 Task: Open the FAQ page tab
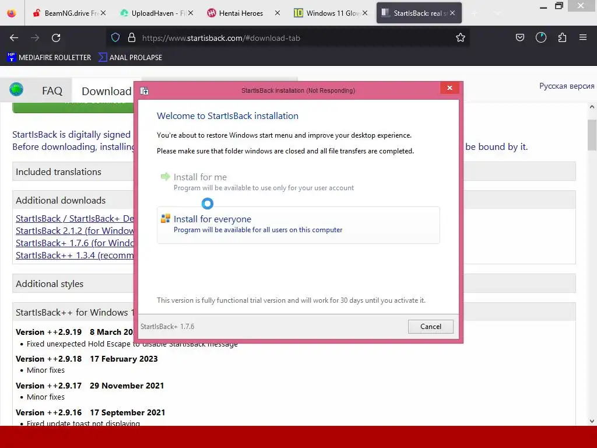tap(52, 91)
